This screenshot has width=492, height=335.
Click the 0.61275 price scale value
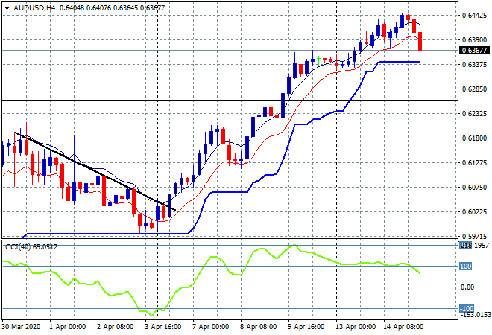[x=474, y=162]
